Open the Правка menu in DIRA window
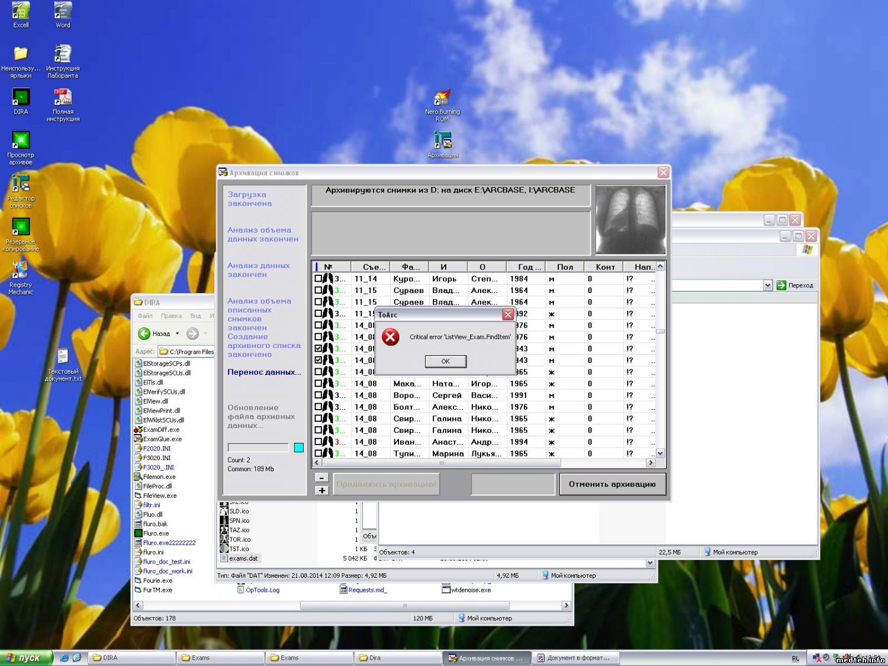 171,316
